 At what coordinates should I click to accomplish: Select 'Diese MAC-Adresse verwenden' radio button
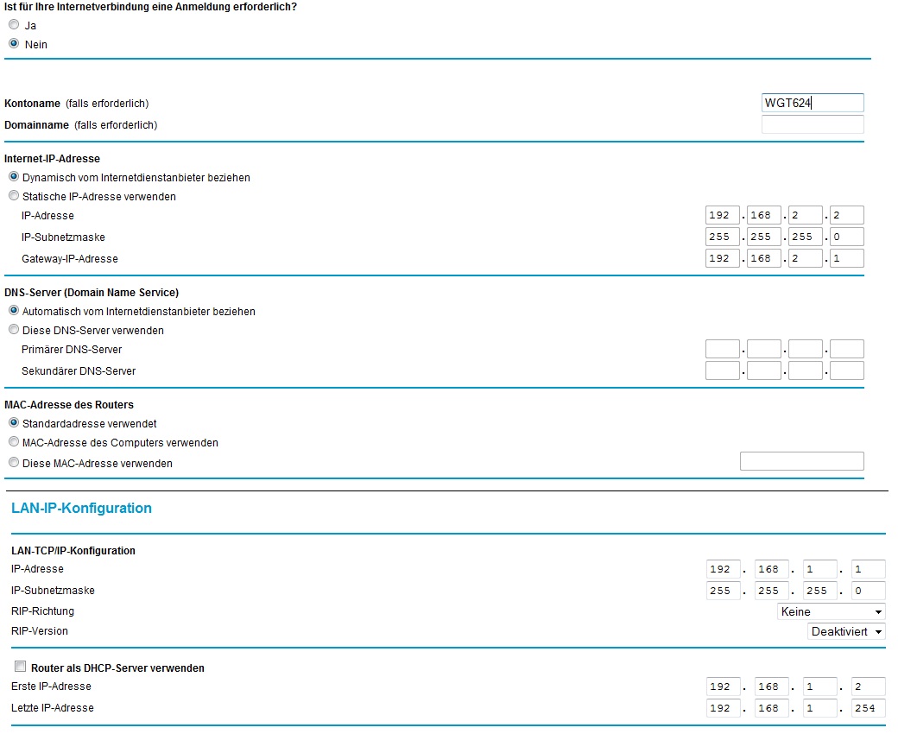(14, 463)
